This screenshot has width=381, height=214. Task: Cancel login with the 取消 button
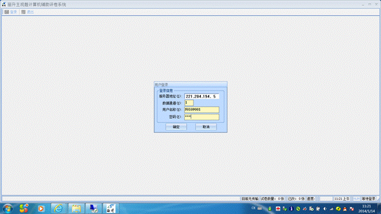coord(206,127)
